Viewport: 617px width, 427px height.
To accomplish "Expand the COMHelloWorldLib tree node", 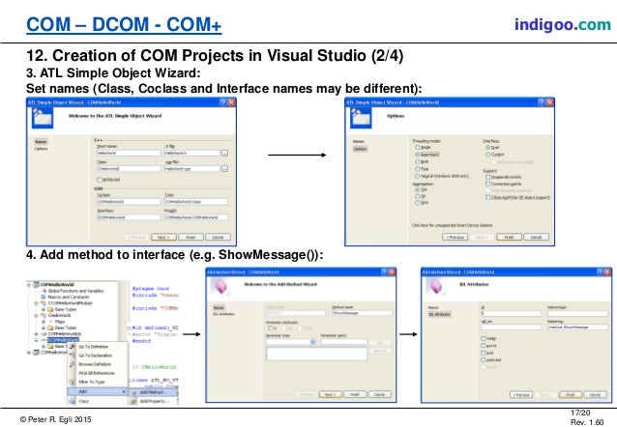I will (x=36, y=334).
